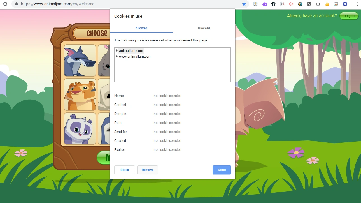Screen dimensions: 361x203
Task: Click the 'Cookies in use' dialog title
Action: pyautogui.click(x=128, y=16)
